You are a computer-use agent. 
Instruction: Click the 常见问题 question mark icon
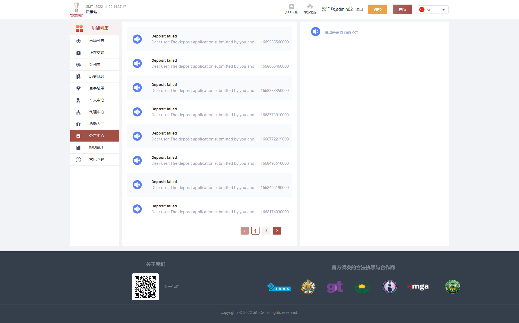pyautogui.click(x=78, y=160)
